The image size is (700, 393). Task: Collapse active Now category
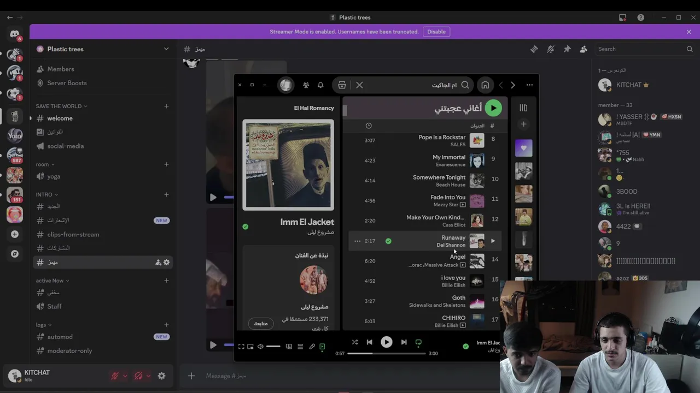tap(52, 281)
